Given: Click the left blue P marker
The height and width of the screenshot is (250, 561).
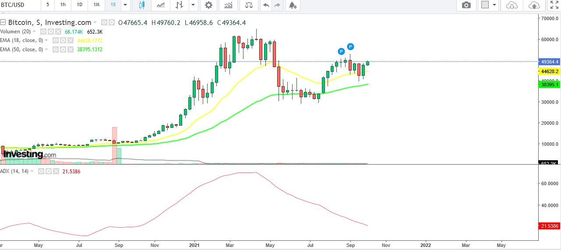Looking at the screenshot, I should pyautogui.click(x=341, y=51).
